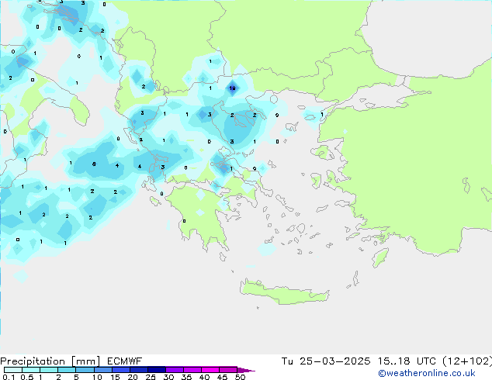Image resolution: width=492 pixels, height=380 pixels.
Task: Click the '50' legend scale label
Action: click(241, 377)
